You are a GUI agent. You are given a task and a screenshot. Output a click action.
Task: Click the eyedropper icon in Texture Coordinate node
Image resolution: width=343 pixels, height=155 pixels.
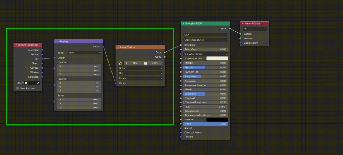click(38, 83)
